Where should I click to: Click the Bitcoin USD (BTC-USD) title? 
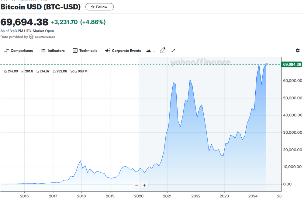40,7
